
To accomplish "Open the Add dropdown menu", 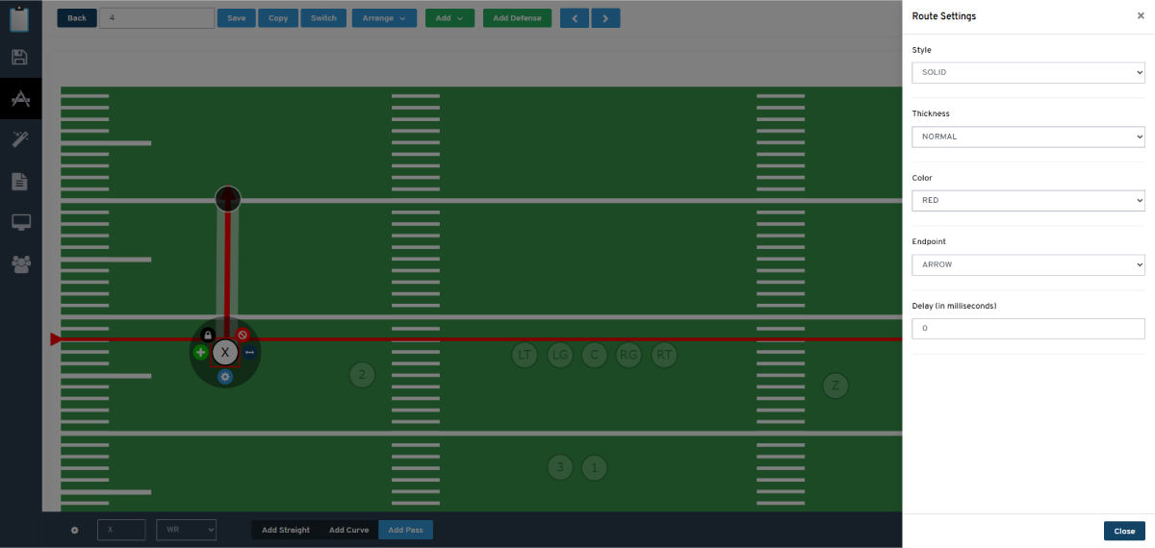I will (x=449, y=18).
